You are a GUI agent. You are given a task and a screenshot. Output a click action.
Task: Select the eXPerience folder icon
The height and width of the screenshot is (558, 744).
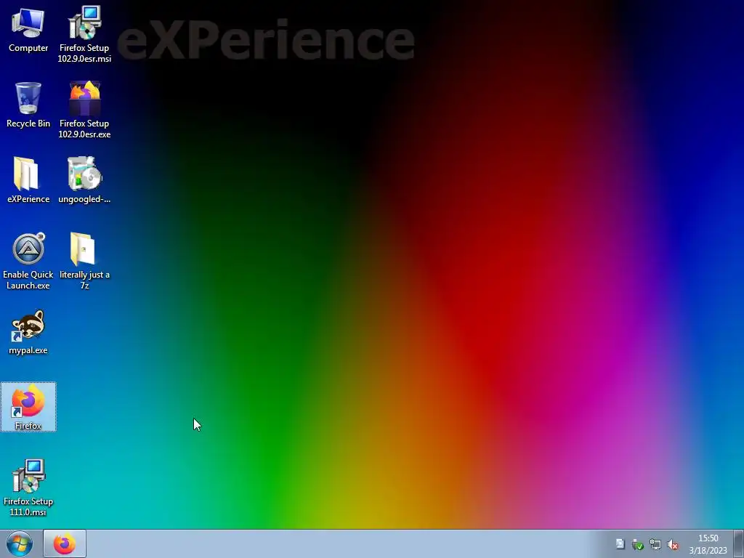(x=28, y=180)
